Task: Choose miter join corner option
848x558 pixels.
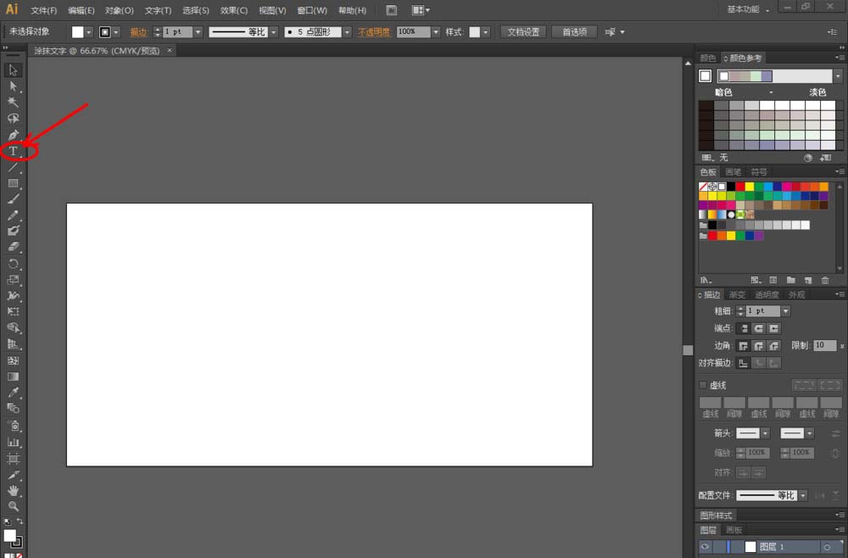Action: 744,345
